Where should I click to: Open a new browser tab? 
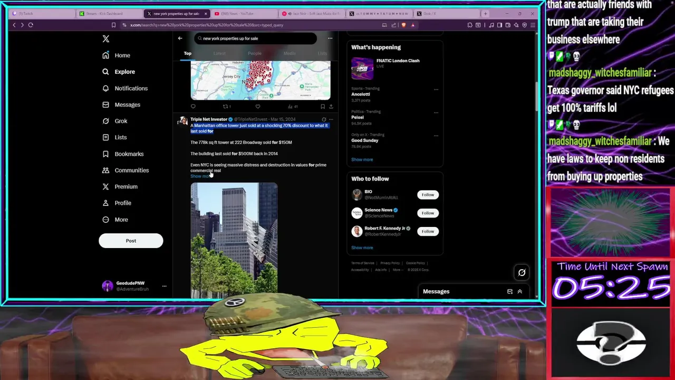[486, 14]
